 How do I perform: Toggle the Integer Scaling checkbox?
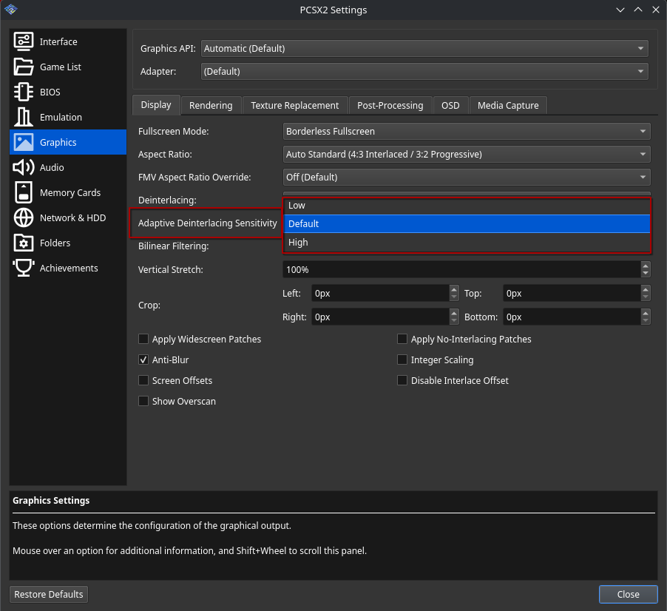tap(402, 360)
